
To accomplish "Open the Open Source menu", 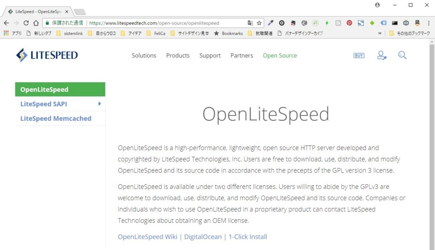I will coord(280,56).
